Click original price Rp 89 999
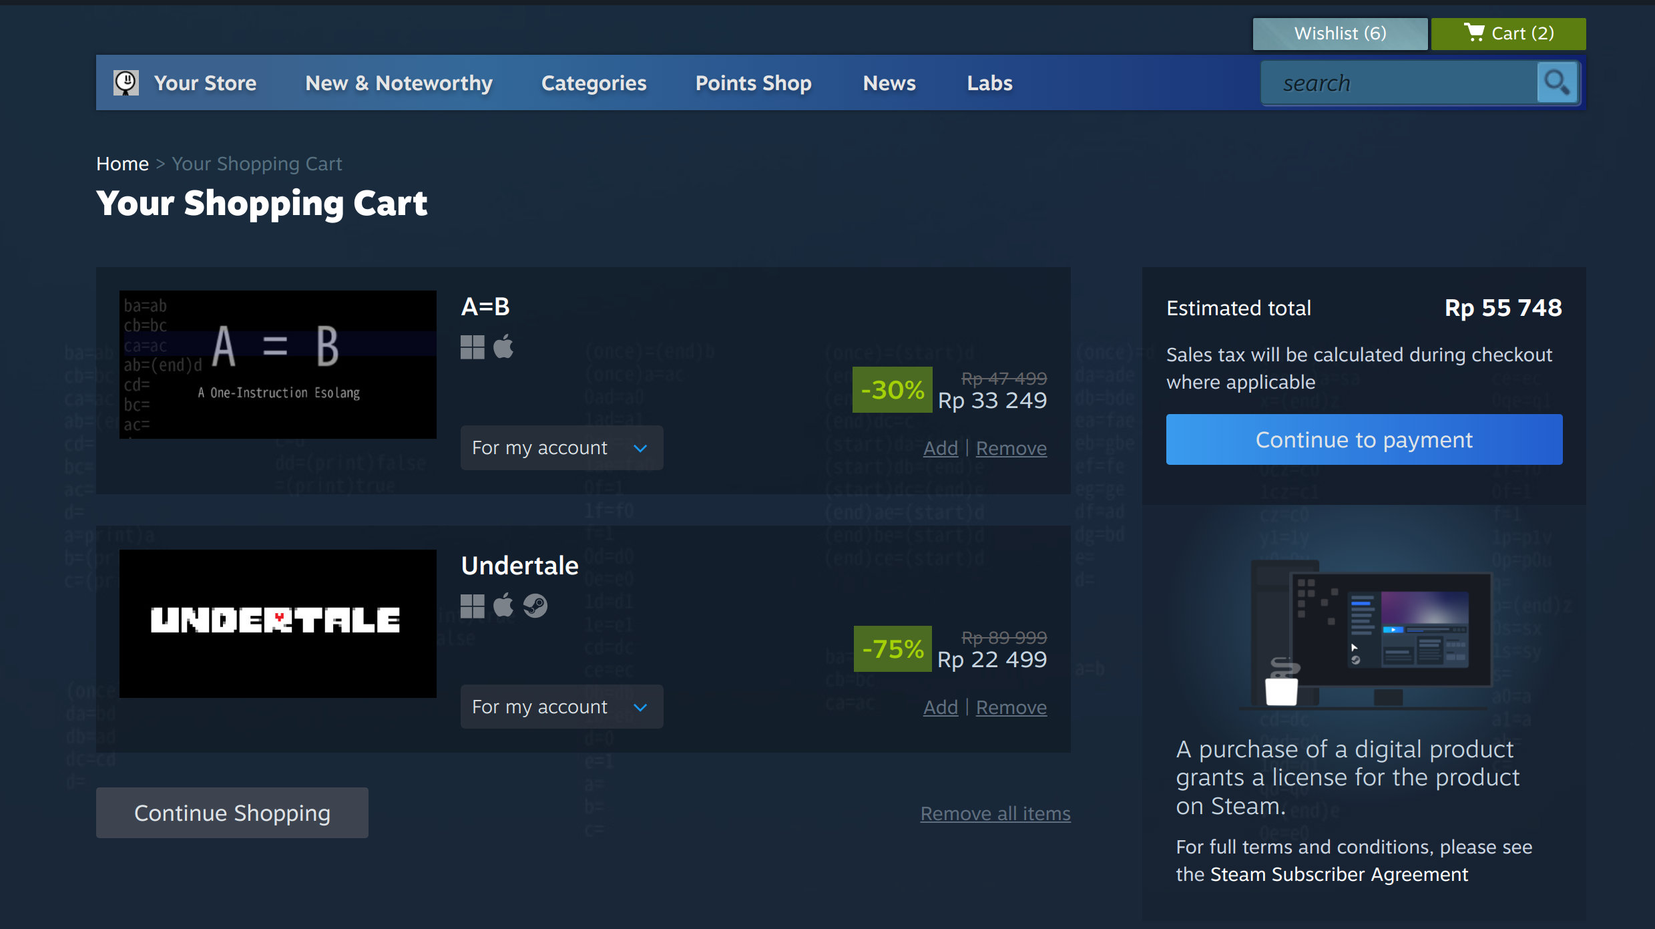This screenshot has width=1655, height=929. pyautogui.click(x=1004, y=638)
